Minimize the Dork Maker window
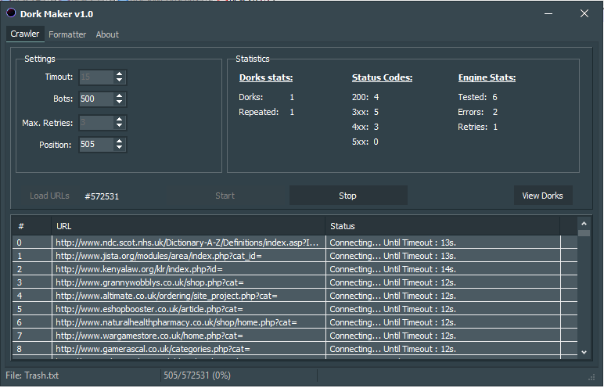The width and height of the screenshot is (604, 388). [549, 13]
